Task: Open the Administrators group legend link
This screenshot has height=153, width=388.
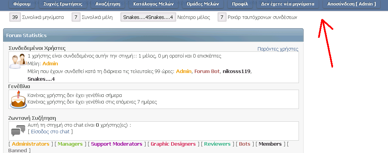Action: [x=31, y=144]
